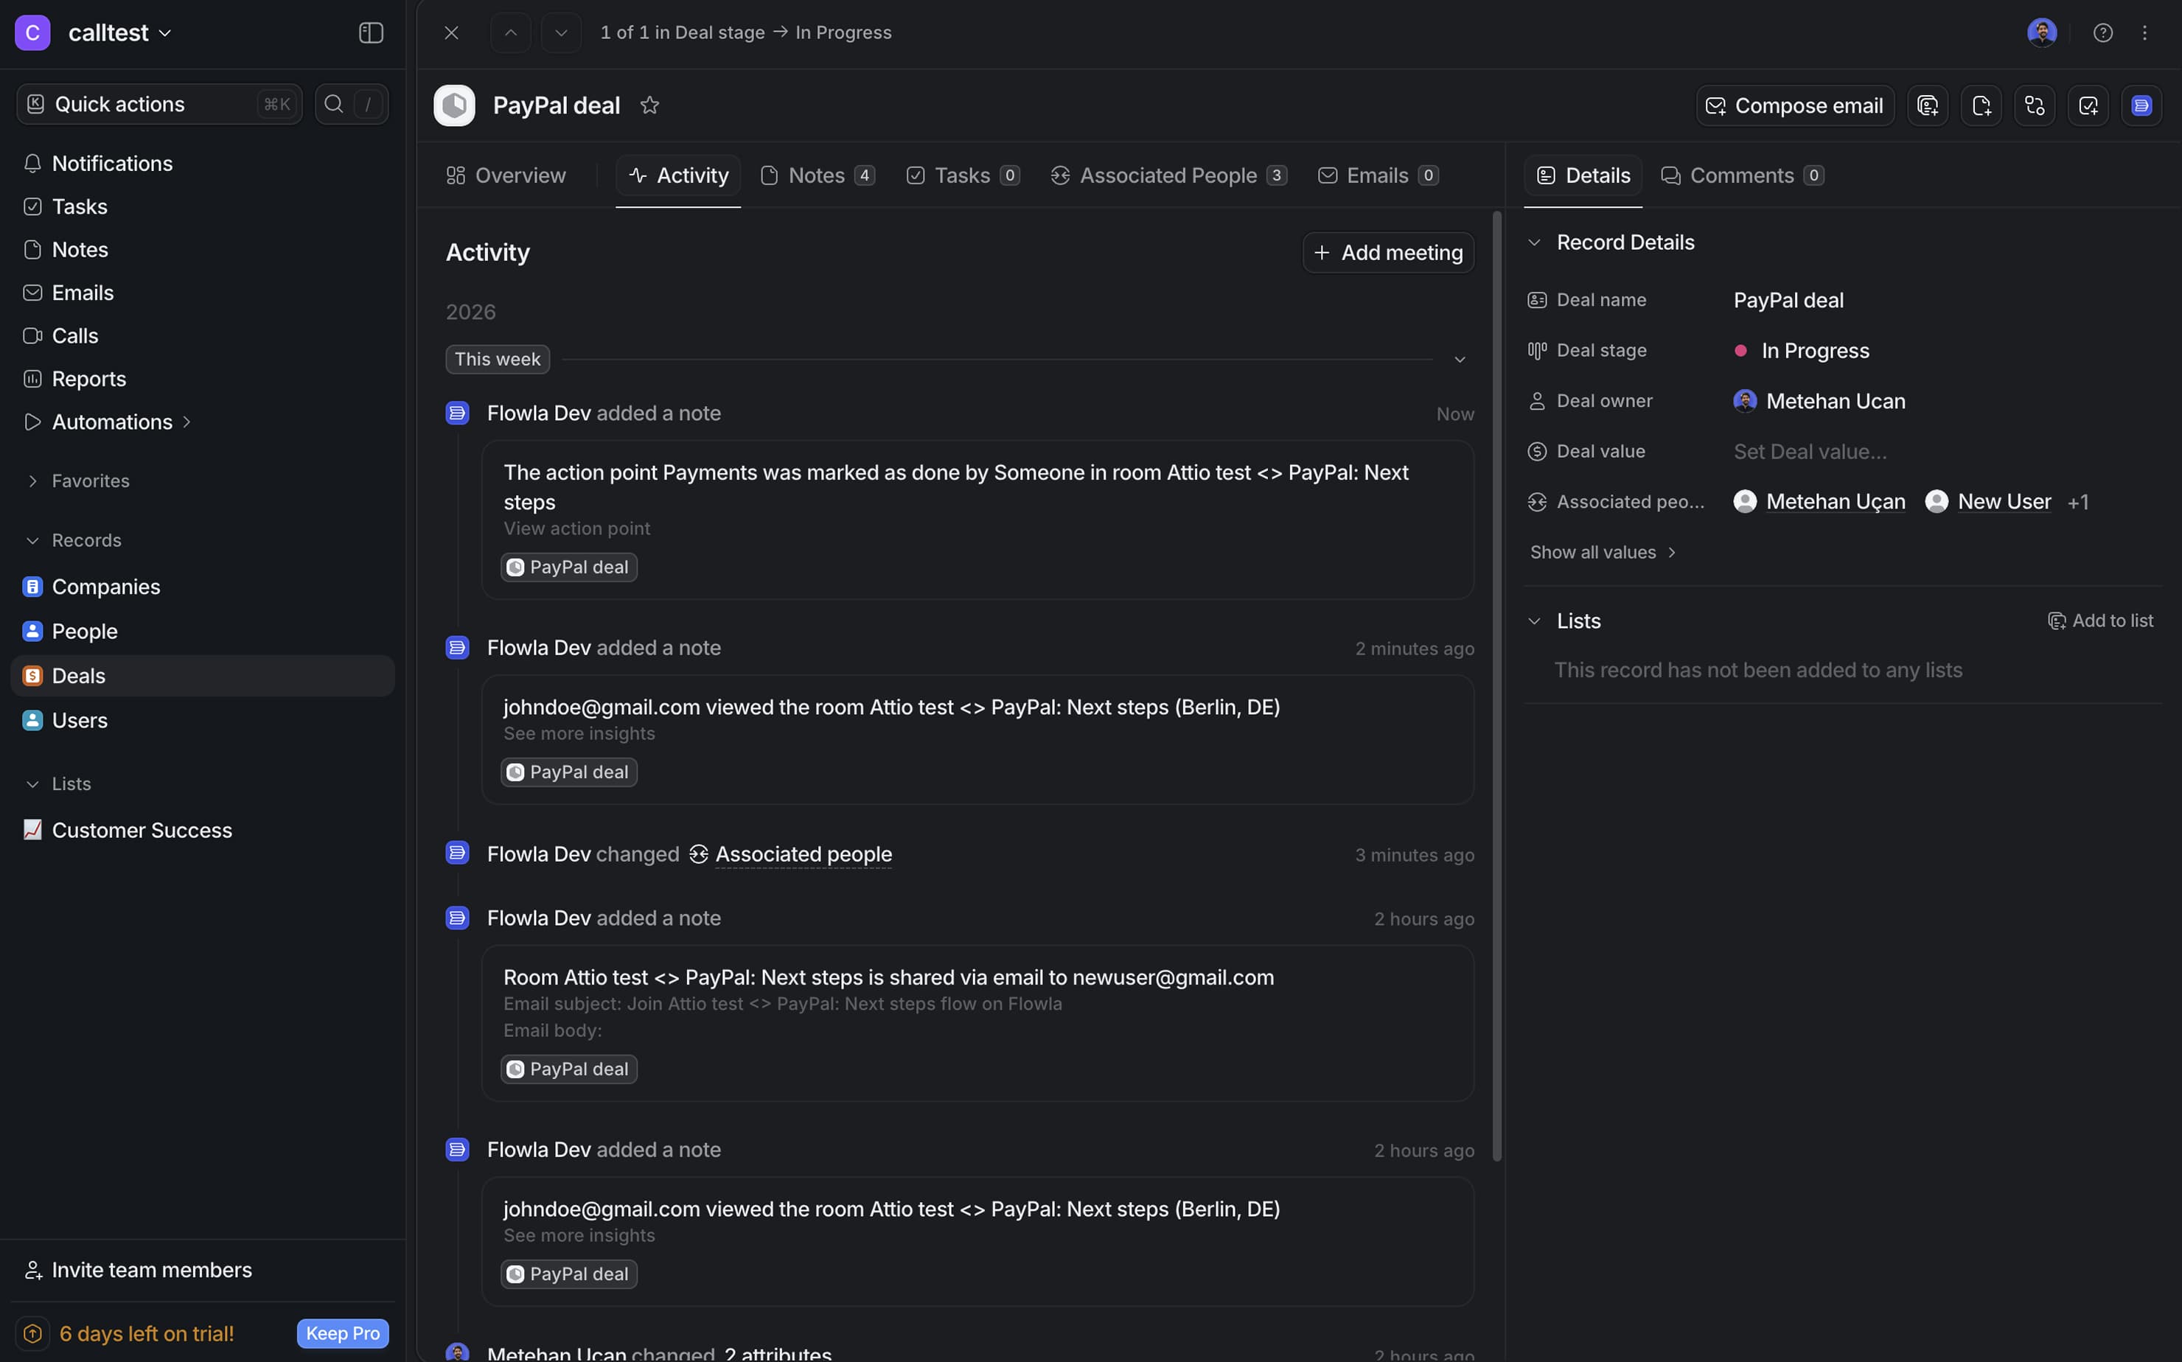Star the PayPal deal as favorite
The width and height of the screenshot is (2182, 1362).
click(649, 105)
